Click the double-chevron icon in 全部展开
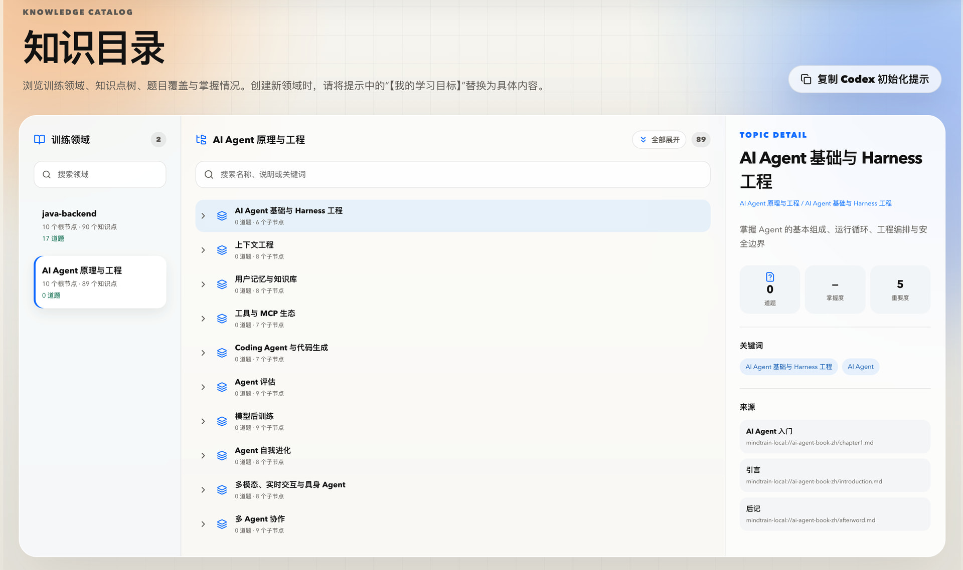Image resolution: width=963 pixels, height=570 pixels. click(643, 140)
